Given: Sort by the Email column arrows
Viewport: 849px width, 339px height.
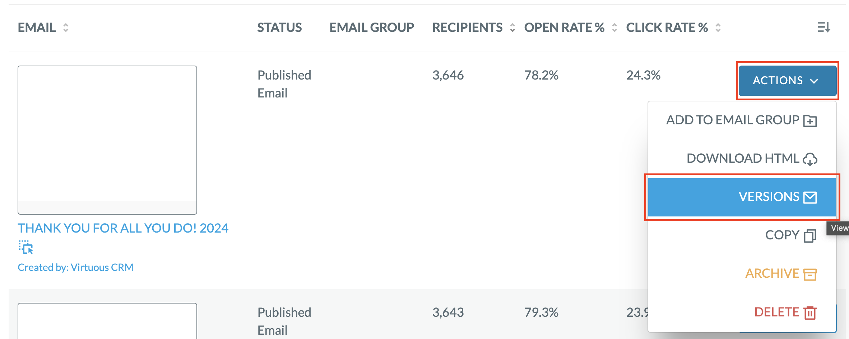Looking at the screenshot, I should click(66, 28).
